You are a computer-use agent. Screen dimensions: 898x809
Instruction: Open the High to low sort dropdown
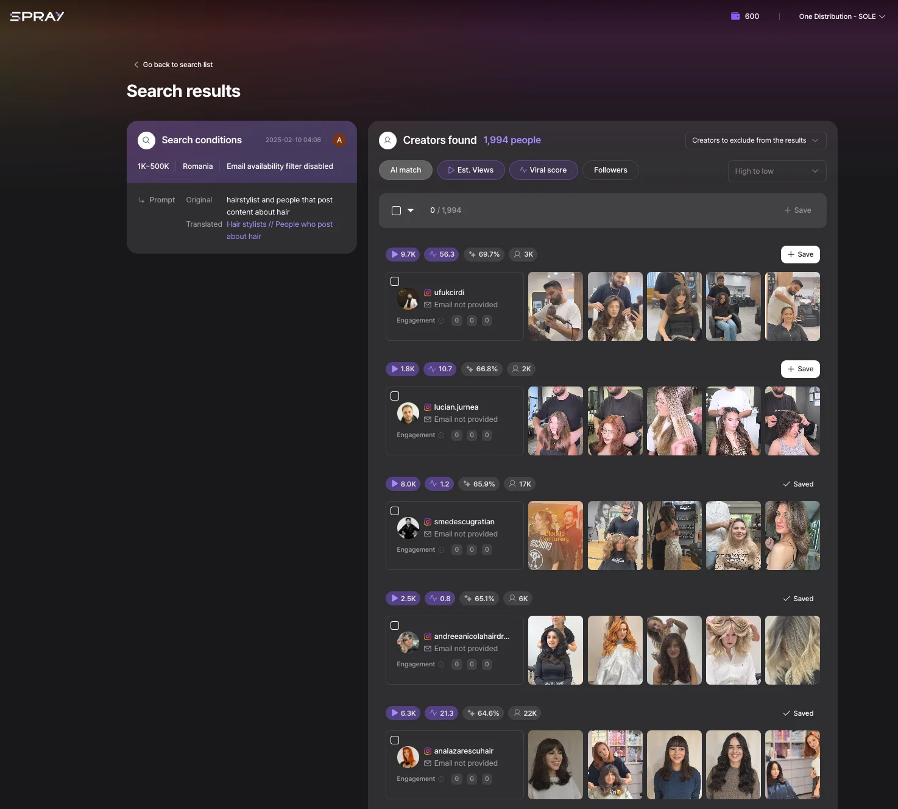coord(777,171)
